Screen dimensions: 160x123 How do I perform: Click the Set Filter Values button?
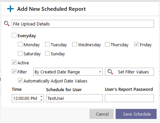coord(129,72)
